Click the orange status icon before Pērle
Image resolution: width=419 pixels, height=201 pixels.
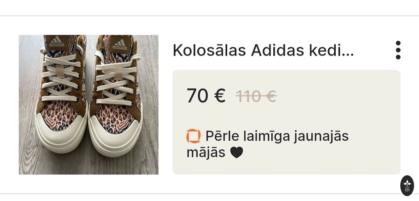pyautogui.click(x=194, y=136)
